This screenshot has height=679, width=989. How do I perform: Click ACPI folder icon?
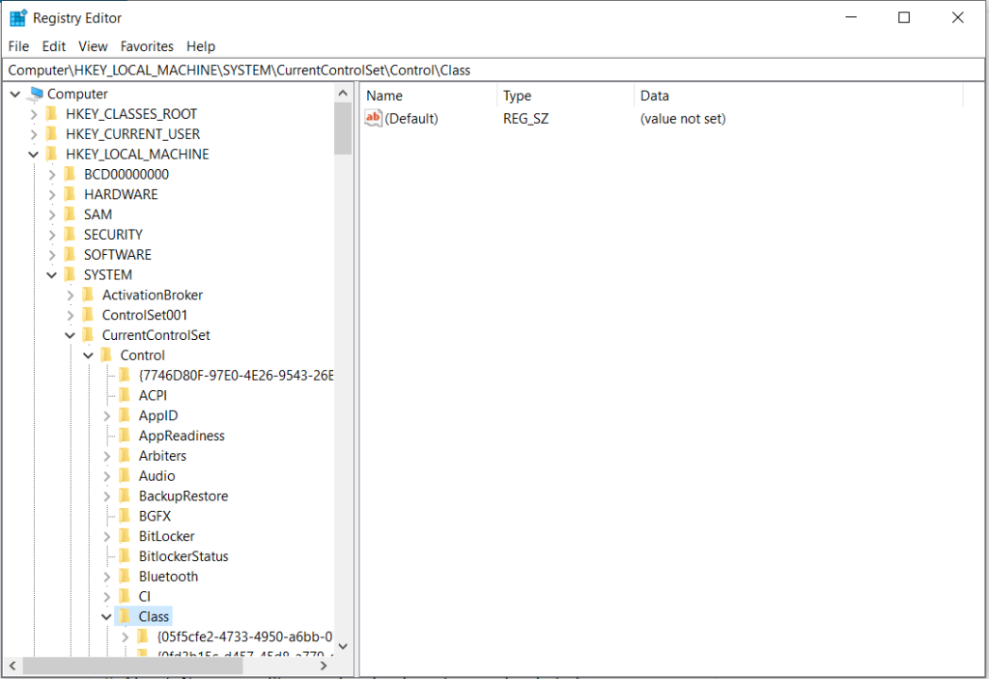(x=126, y=396)
